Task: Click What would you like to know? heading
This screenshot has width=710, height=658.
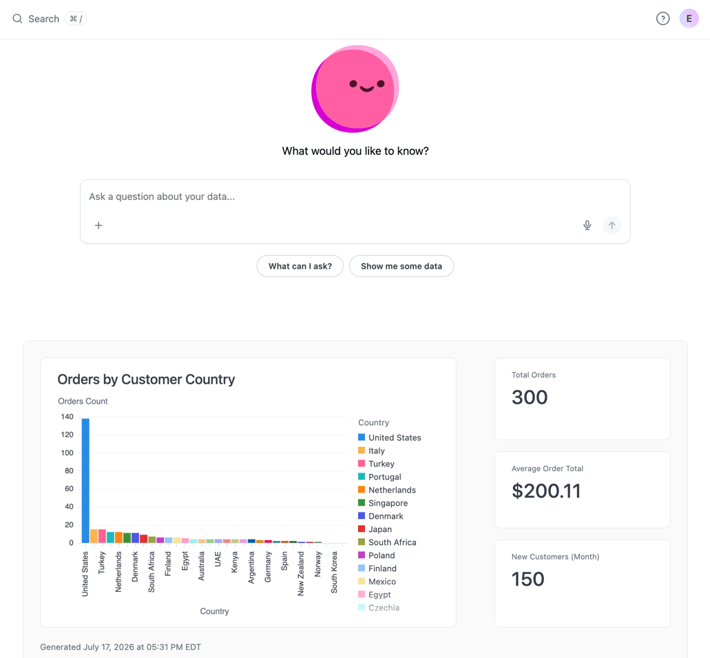Action: click(355, 151)
